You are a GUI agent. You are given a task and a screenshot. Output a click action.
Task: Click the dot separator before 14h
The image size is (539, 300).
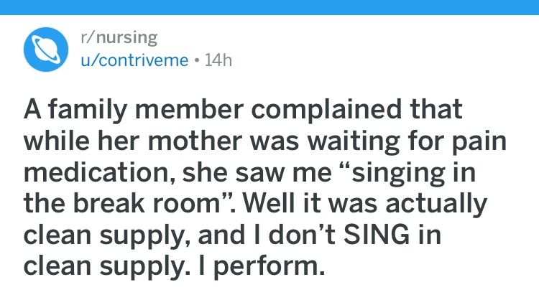[197, 60]
